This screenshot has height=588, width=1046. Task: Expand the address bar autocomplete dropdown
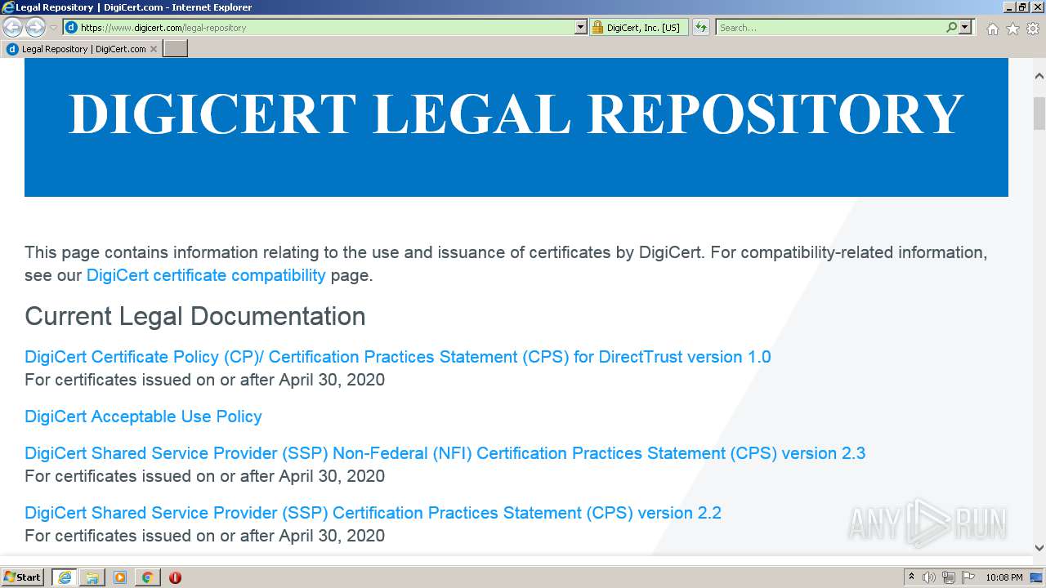point(581,28)
